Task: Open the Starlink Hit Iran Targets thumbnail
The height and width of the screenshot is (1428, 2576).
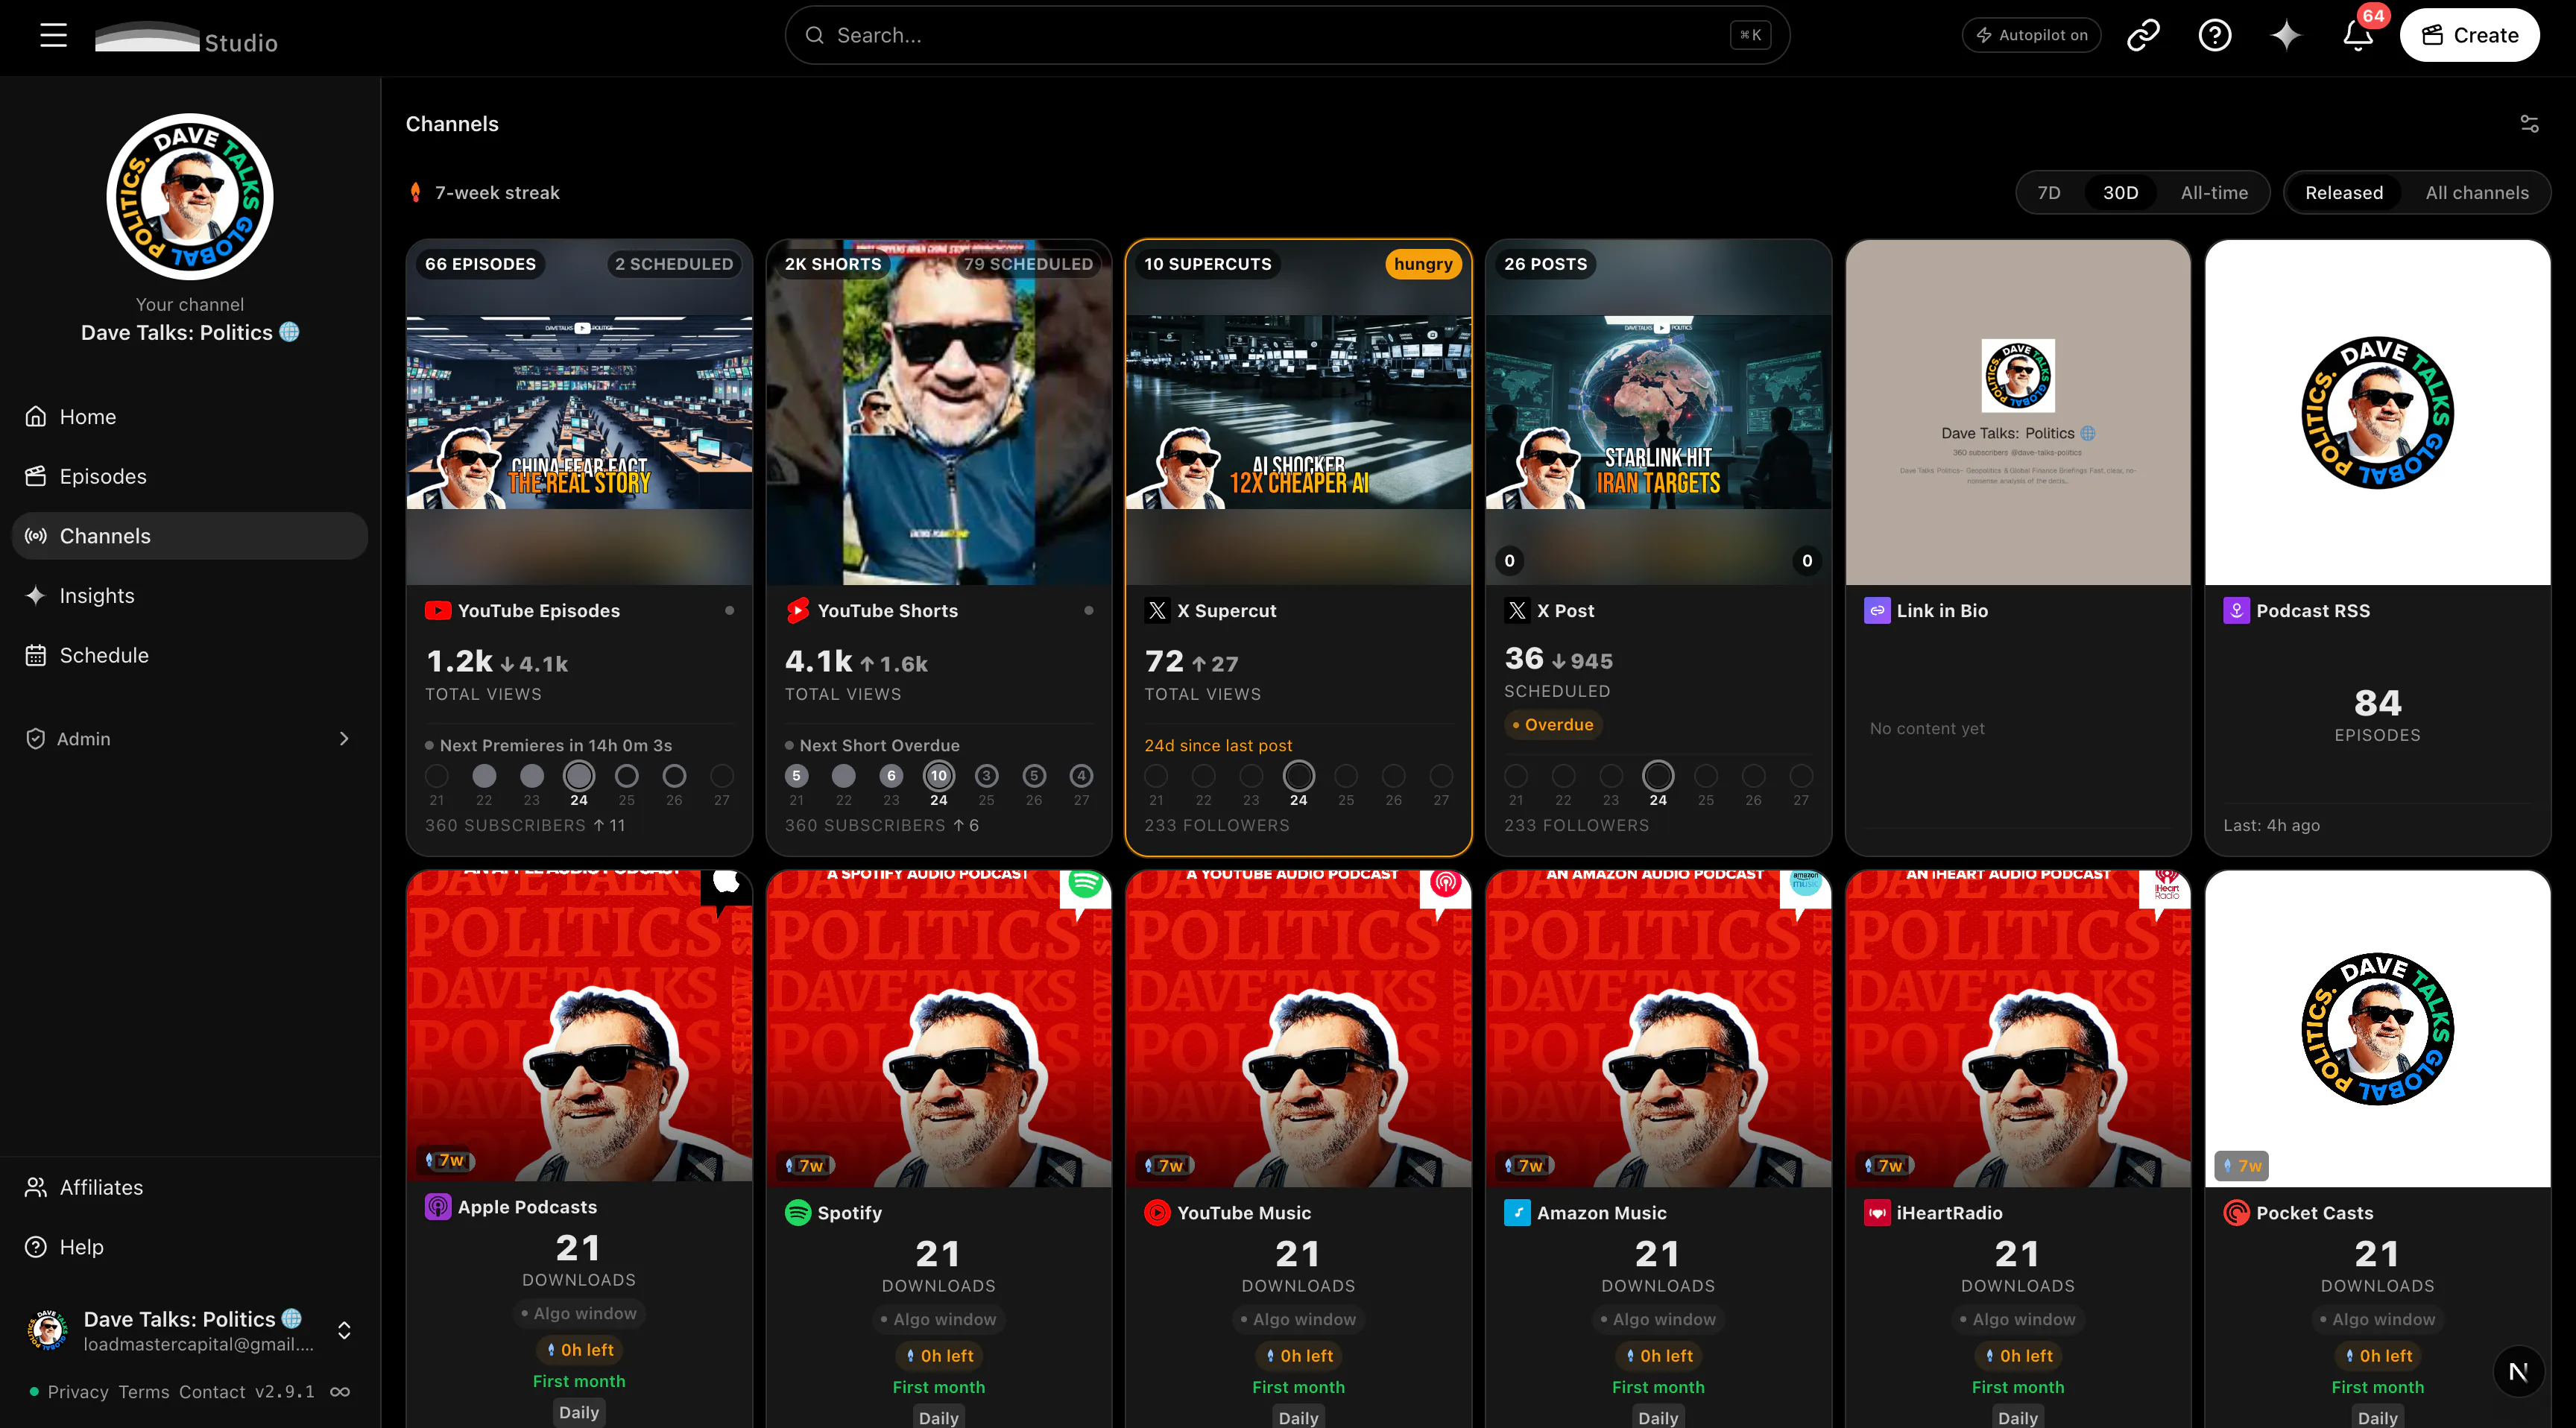Action: tap(1658, 412)
